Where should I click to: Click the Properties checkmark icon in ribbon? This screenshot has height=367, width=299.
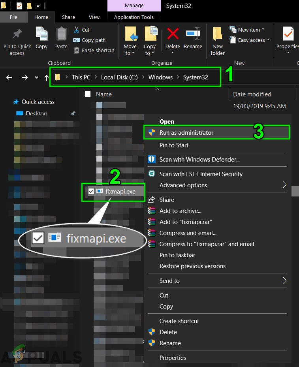point(288,34)
